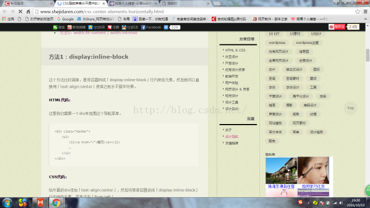Click the 设计趋势 tag
This screenshot has width=370, height=208.
point(316,132)
